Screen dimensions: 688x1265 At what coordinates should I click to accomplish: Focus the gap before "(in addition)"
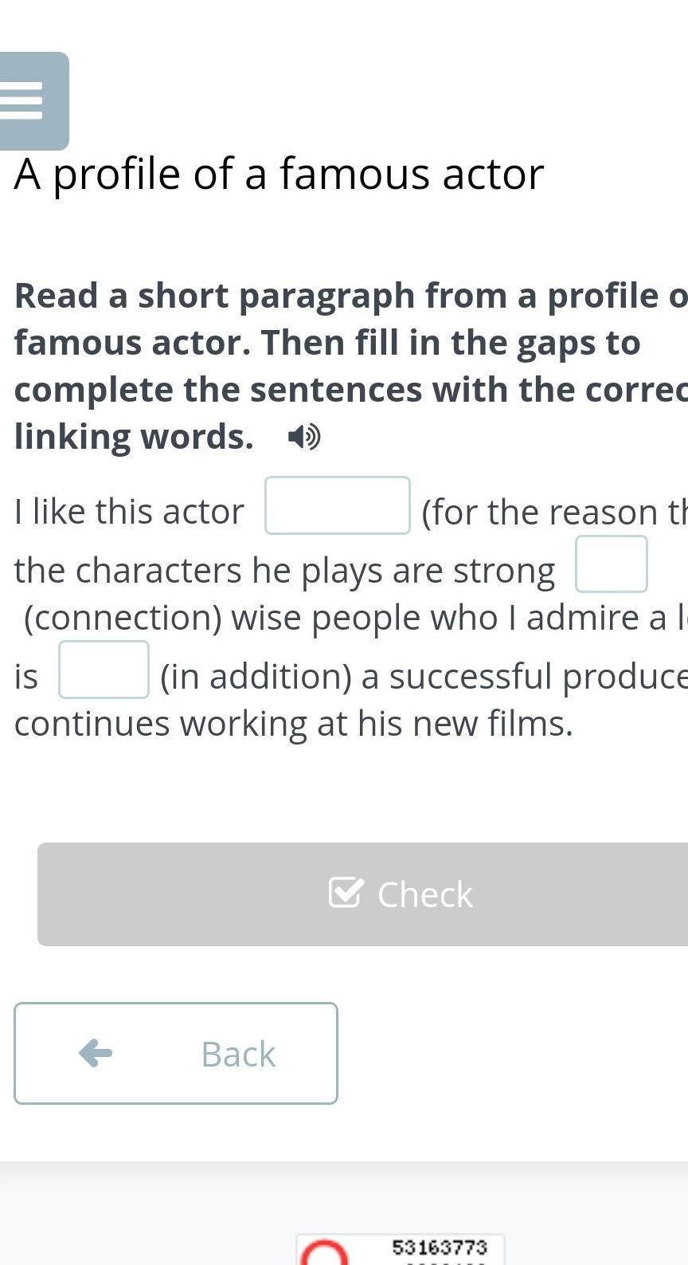tap(104, 670)
